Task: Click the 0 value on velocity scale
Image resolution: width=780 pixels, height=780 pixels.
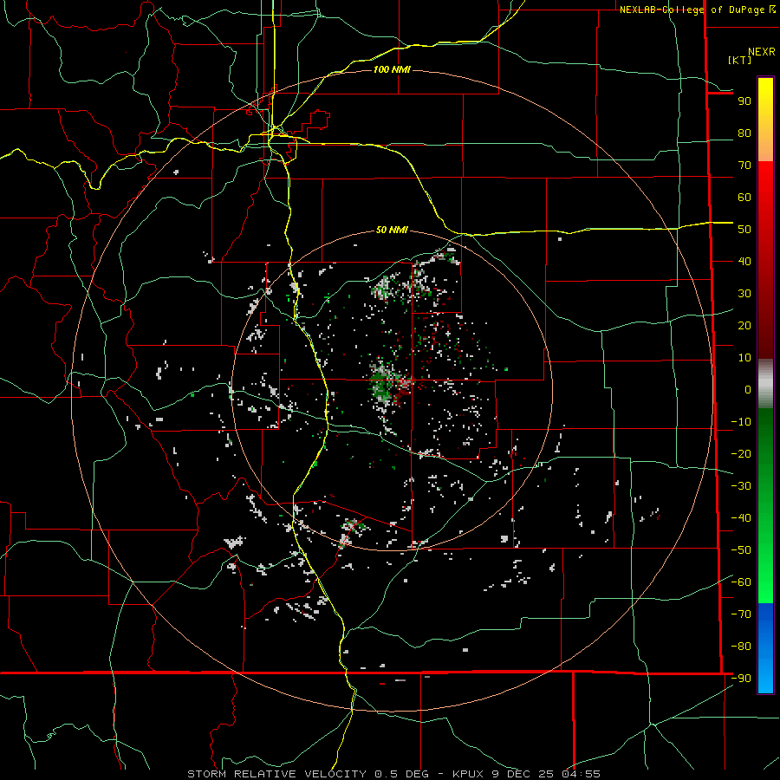Action: point(748,390)
